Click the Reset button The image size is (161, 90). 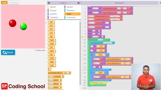[8, 52]
